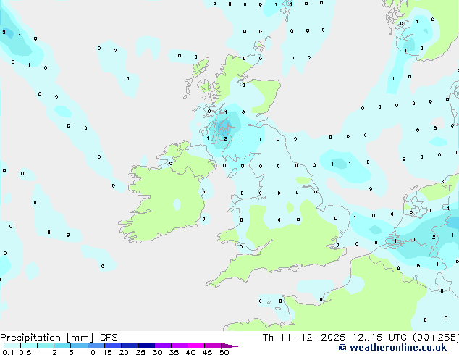The width and height of the screenshot is (459, 355).
Task: Click the '35' legend scale label
Action: (x=174, y=352)
